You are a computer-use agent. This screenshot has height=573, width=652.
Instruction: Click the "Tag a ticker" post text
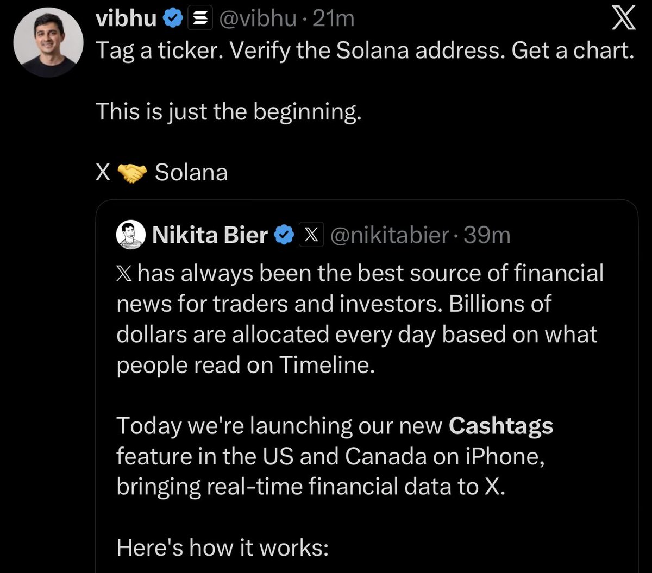click(x=364, y=51)
